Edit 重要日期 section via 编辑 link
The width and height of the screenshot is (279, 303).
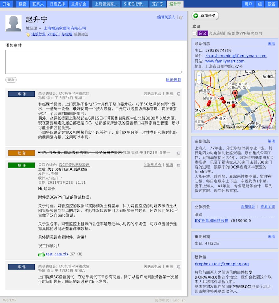[x=271, y=236]
